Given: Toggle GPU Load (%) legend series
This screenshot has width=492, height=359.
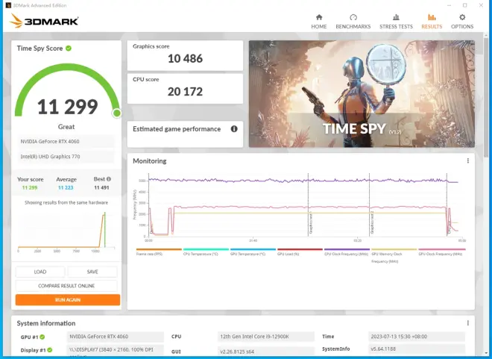Looking at the screenshot, I should (300, 253).
